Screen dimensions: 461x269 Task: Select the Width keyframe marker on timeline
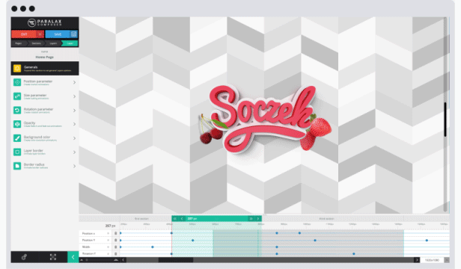click(x=153, y=247)
